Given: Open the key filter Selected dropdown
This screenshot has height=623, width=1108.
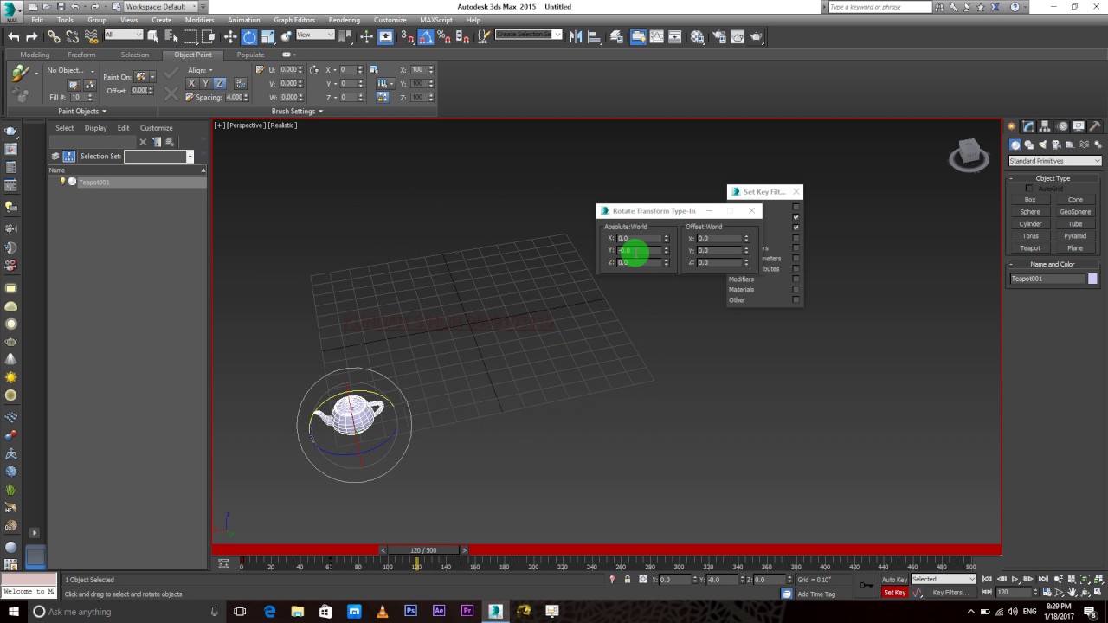Looking at the screenshot, I should 944,580.
